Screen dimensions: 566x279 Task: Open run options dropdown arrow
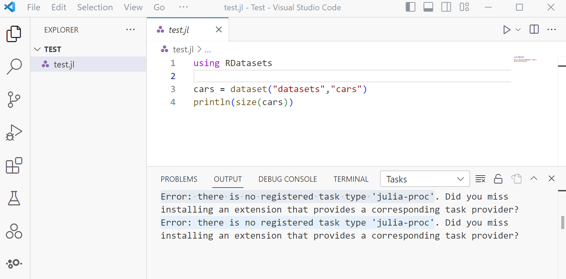coord(518,30)
